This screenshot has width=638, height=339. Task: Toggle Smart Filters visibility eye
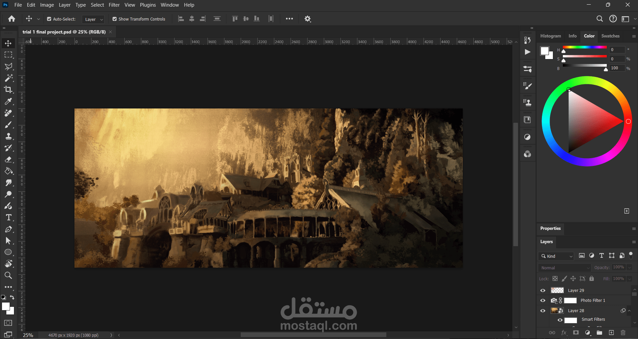[x=560, y=320]
